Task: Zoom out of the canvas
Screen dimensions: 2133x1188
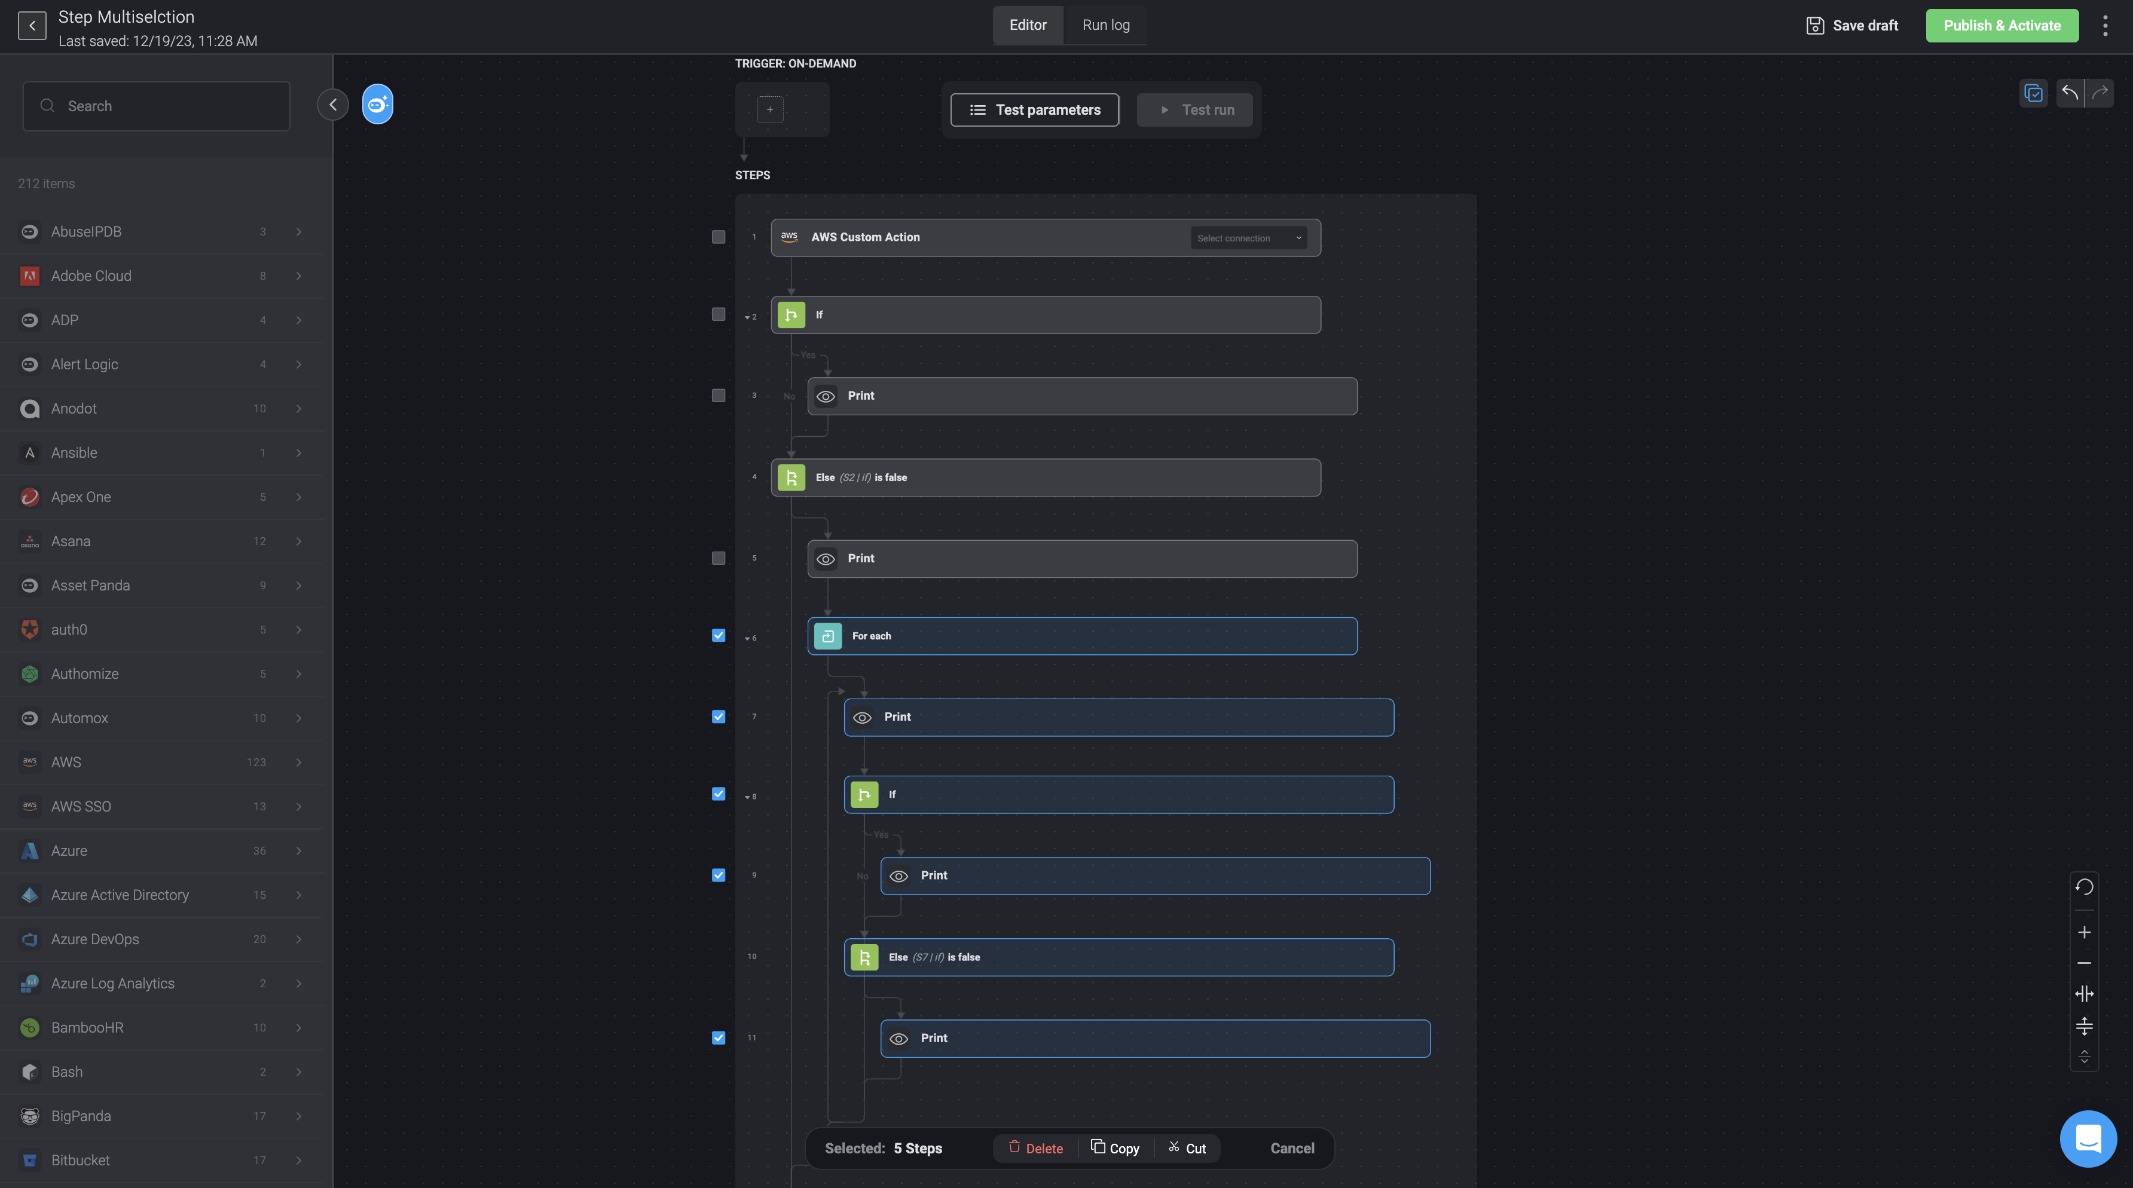Action: click(2084, 963)
